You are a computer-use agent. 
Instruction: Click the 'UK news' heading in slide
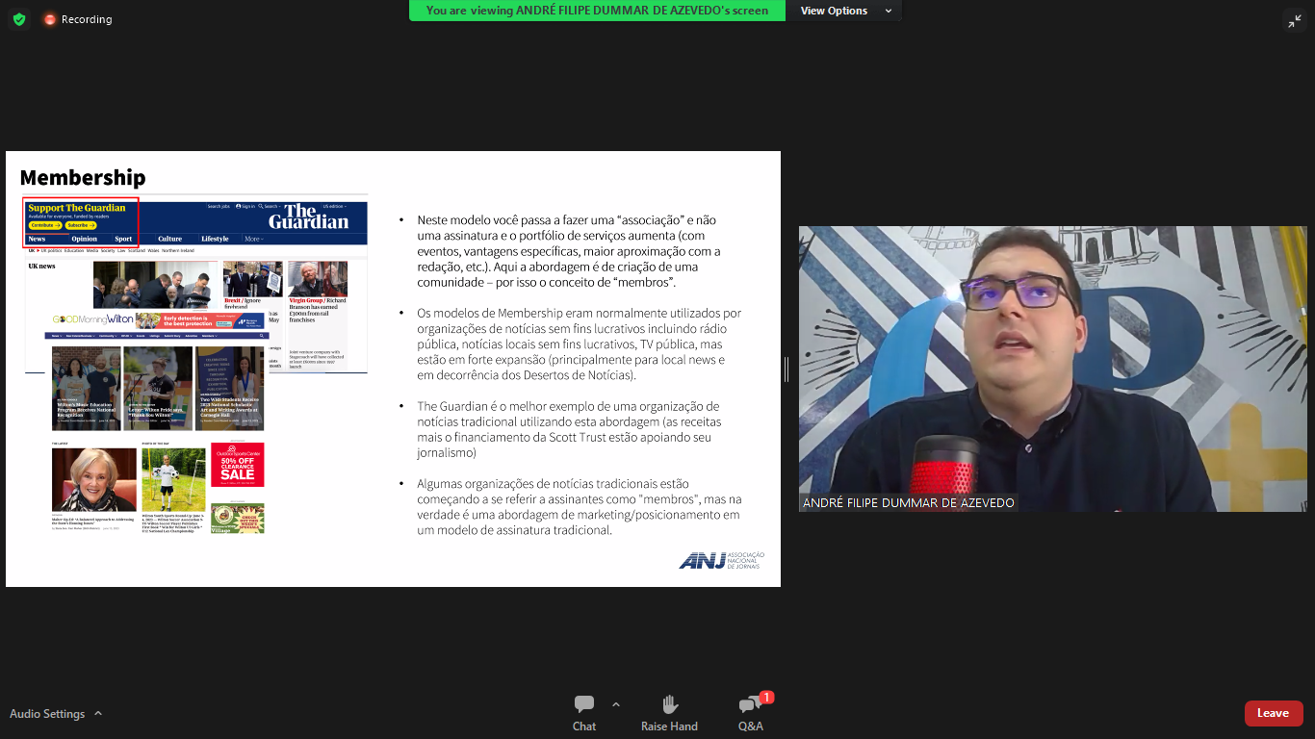tap(41, 266)
